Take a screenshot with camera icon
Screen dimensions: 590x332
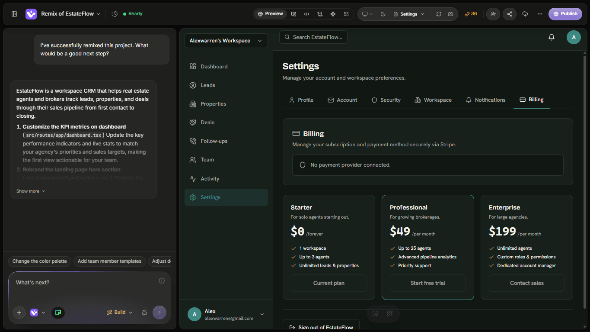point(450,14)
